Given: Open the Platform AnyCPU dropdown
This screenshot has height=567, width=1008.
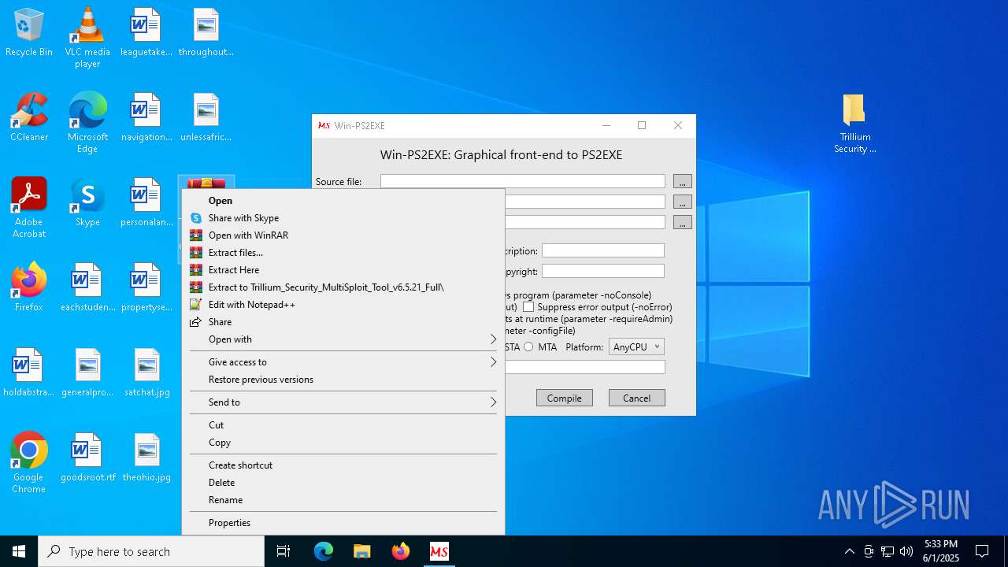Looking at the screenshot, I should (636, 347).
